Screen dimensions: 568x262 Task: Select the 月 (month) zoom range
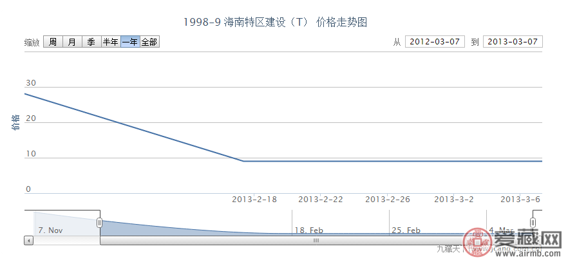(72, 42)
